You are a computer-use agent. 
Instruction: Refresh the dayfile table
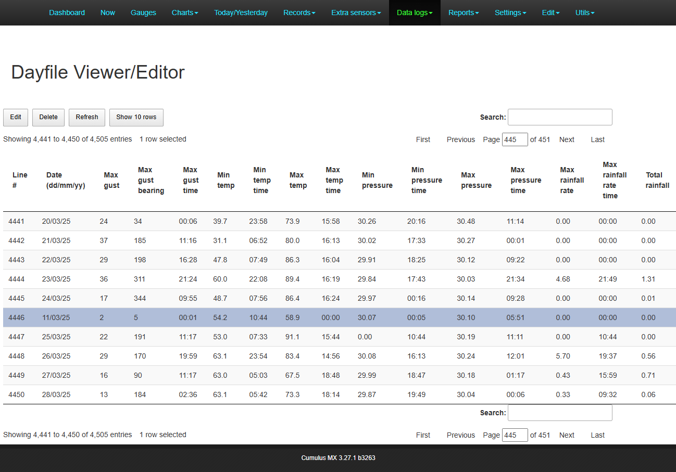[87, 117]
